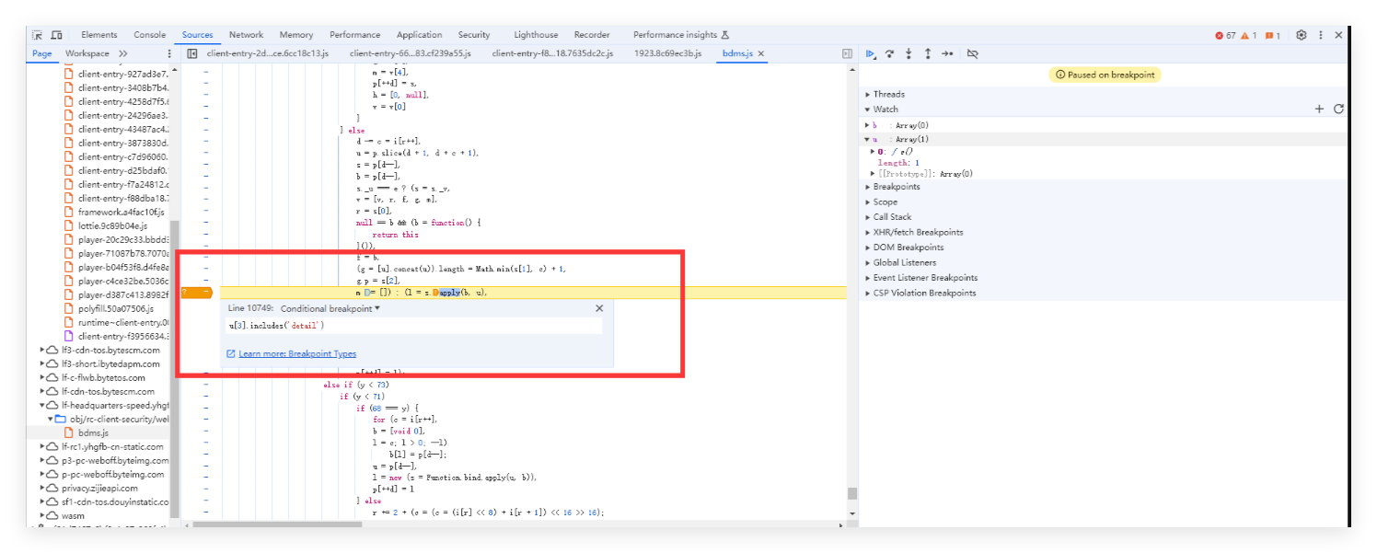Open the Lighthouse tab
1377x553 pixels.
coord(536,35)
